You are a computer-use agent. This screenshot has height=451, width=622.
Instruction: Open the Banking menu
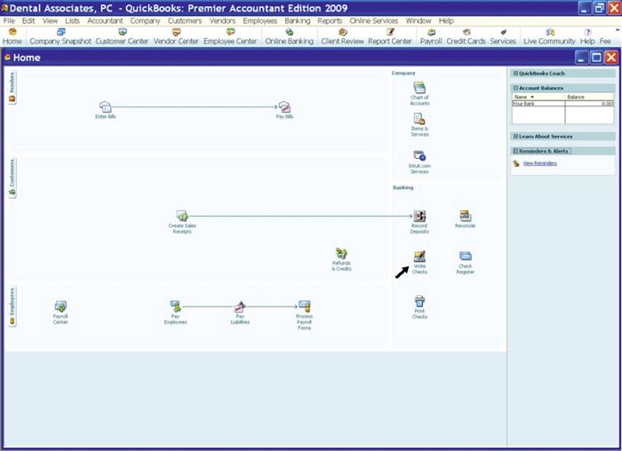[297, 20]
